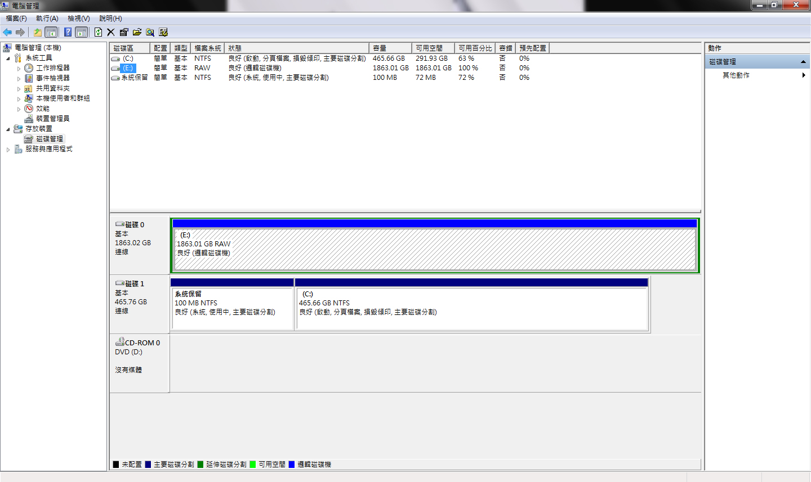Open the Properties toolbar icon
Image resolution: width=811 pixels, height=482 pixels.
[124, 33]
